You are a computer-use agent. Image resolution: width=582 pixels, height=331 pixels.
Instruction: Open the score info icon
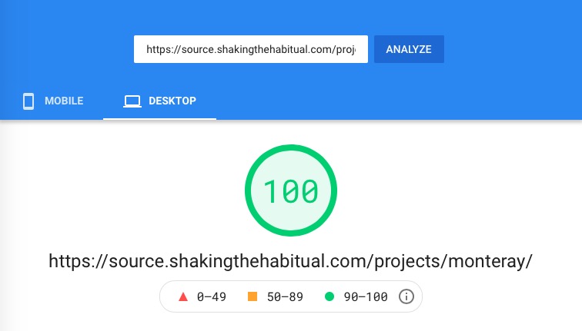(406, 296)
